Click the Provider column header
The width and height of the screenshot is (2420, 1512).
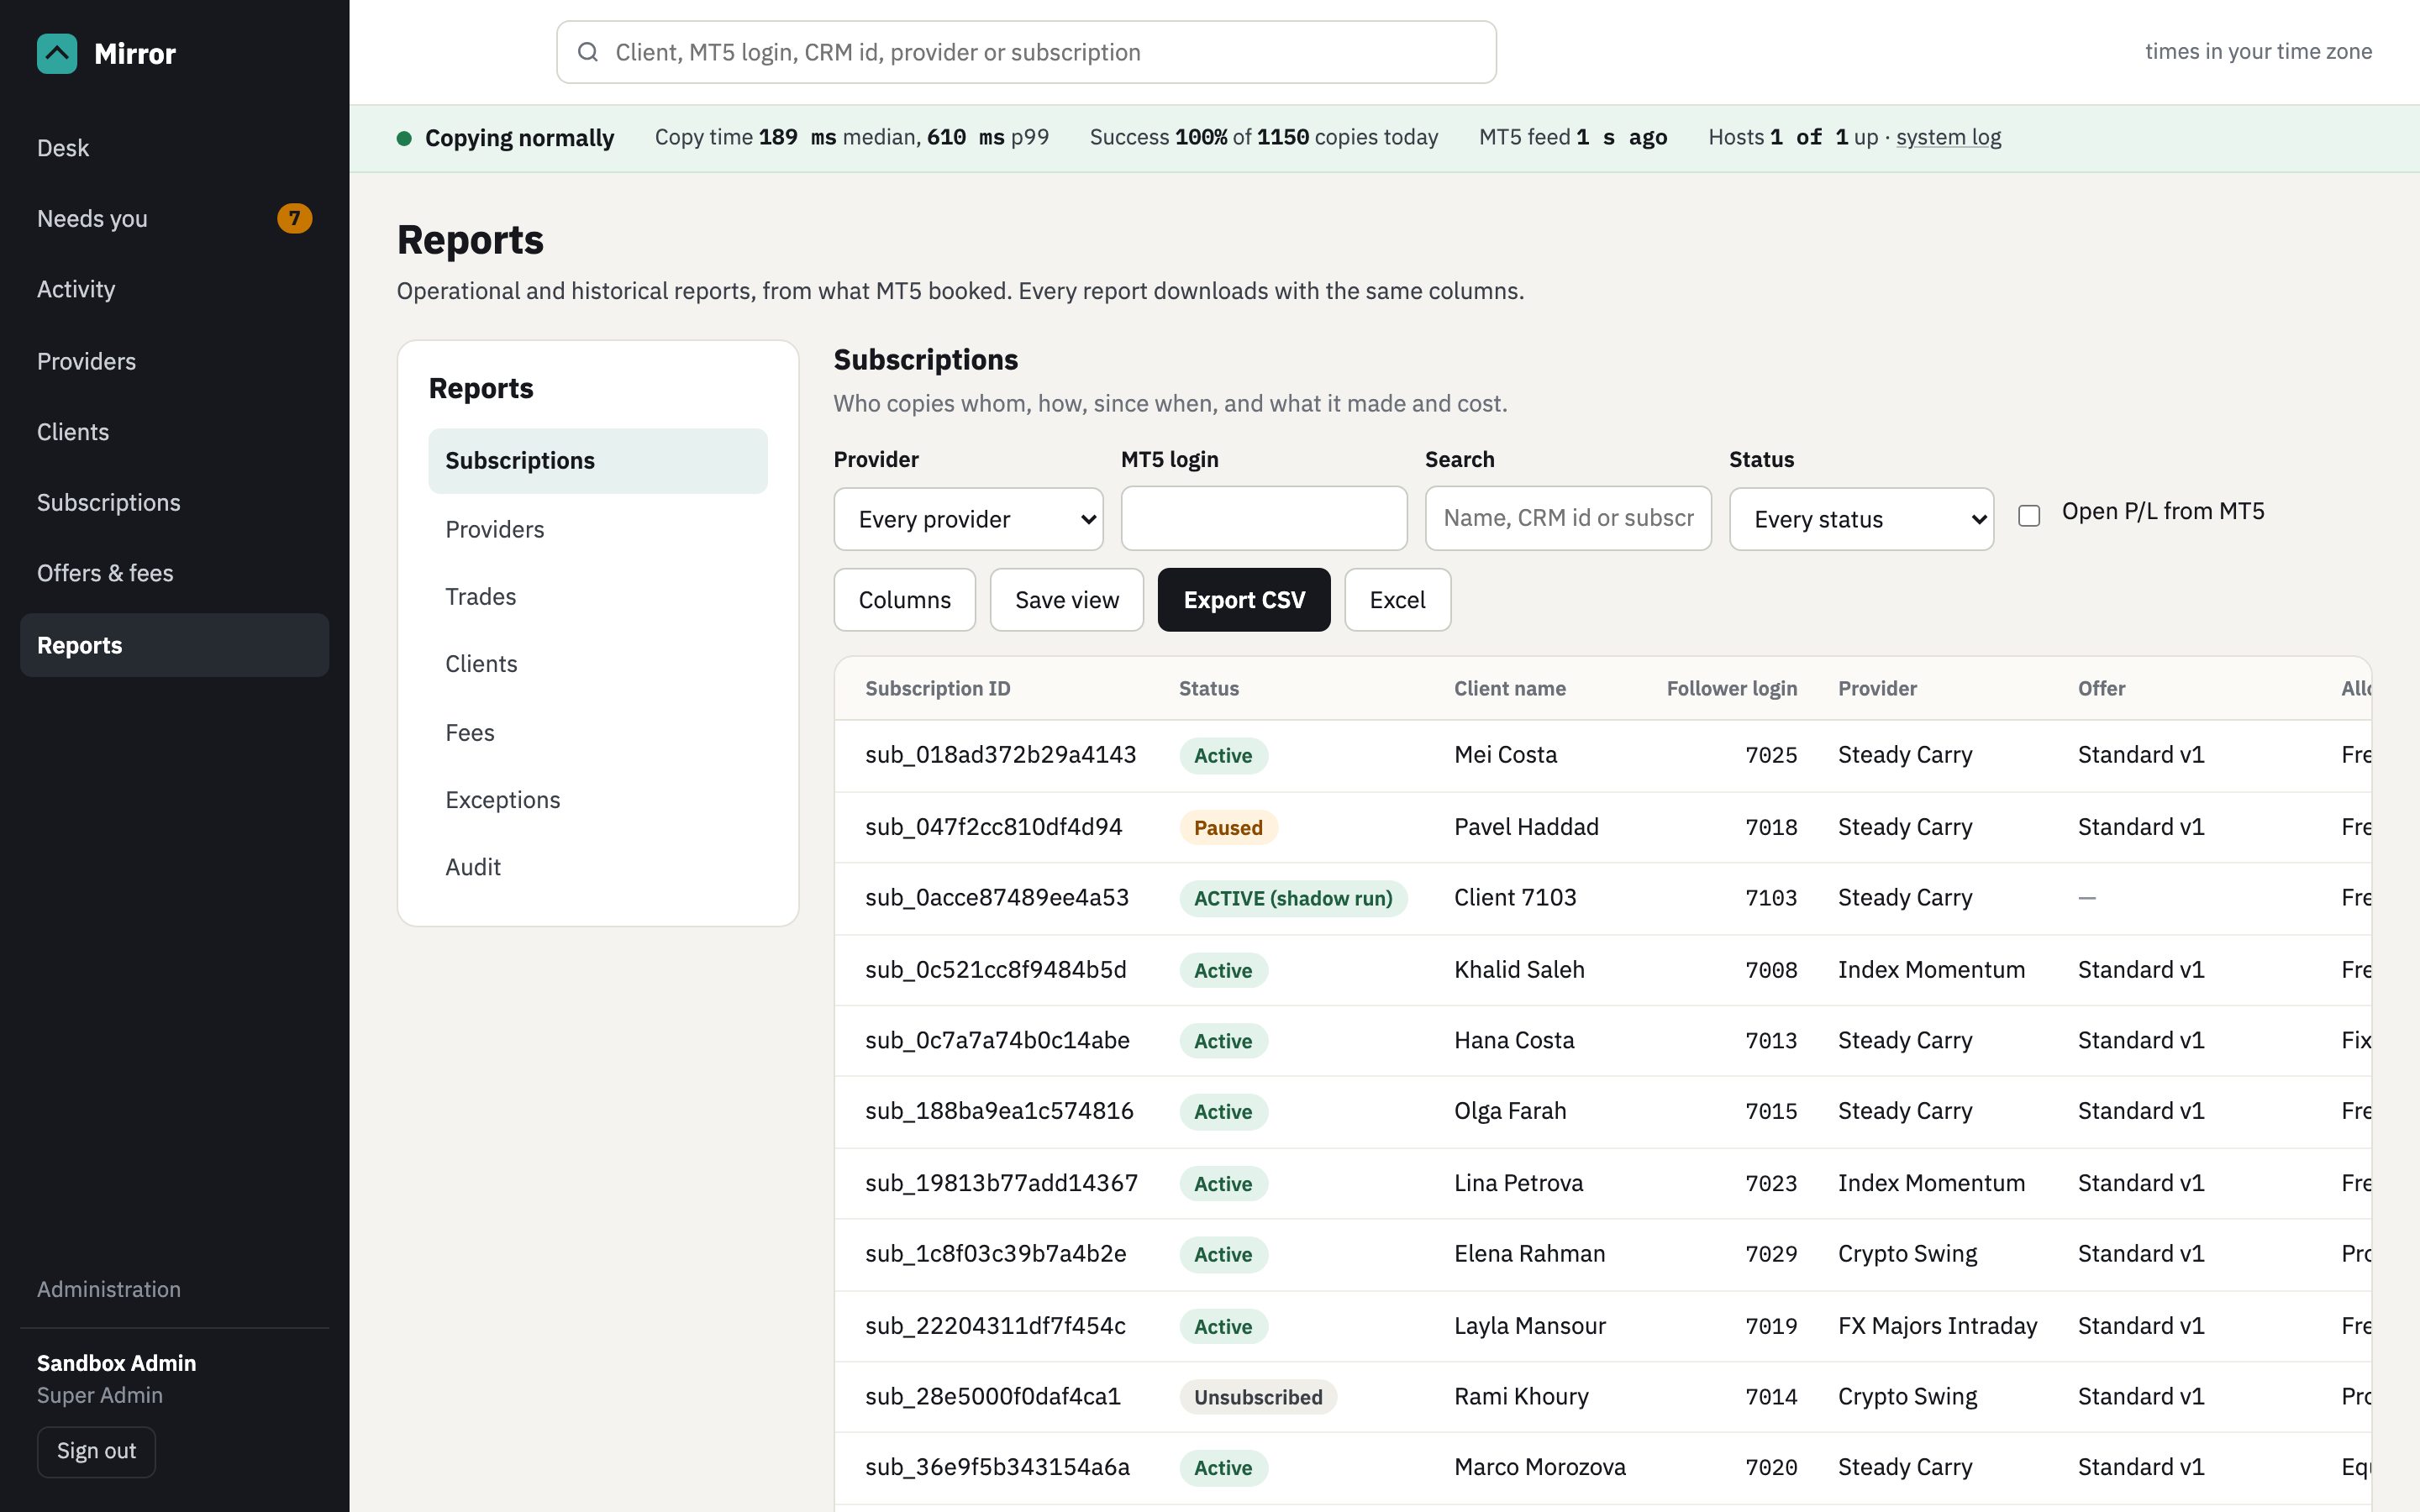1877,688
